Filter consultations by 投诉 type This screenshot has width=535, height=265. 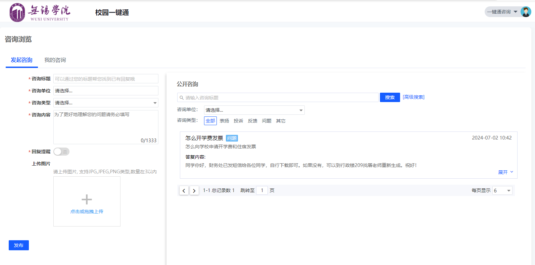pos(238,121)
